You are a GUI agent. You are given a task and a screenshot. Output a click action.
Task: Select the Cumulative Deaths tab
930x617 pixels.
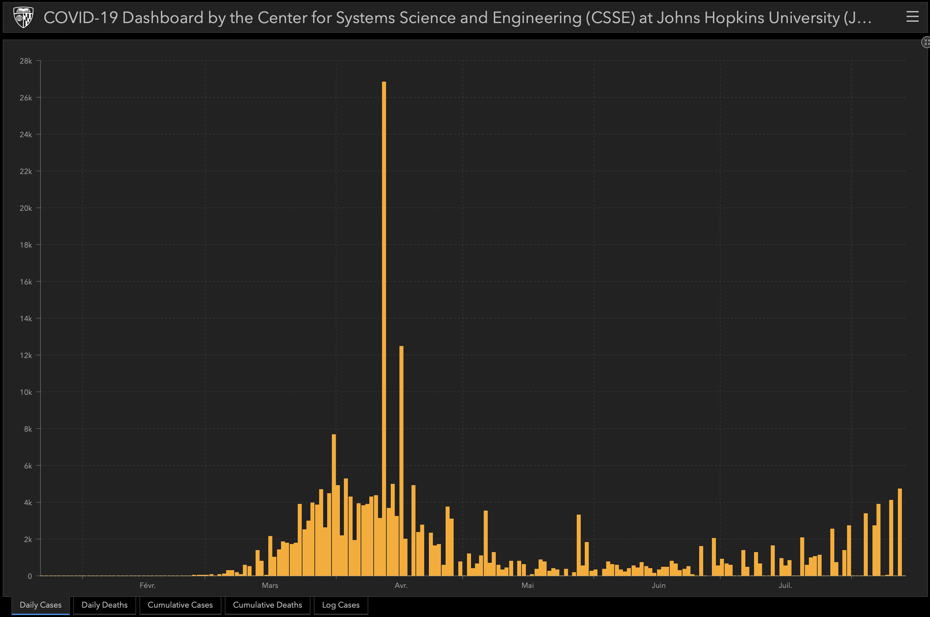coord(267,605)
